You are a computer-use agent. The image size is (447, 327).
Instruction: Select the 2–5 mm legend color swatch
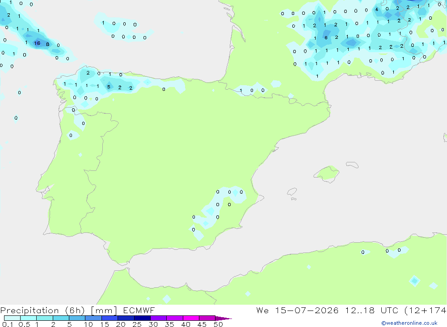pyautogui.click(x=61, y=318)
